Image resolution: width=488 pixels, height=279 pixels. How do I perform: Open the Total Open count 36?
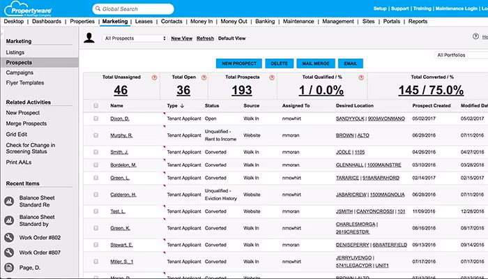pos(183,90)
